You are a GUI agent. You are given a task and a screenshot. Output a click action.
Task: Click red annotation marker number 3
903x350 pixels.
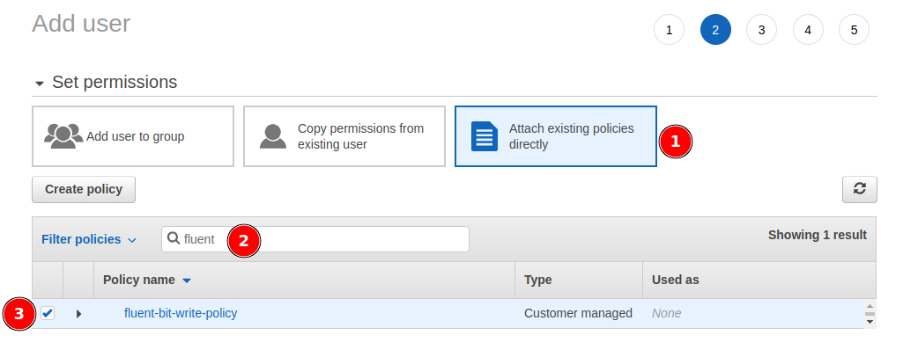(x=19, y=314)
